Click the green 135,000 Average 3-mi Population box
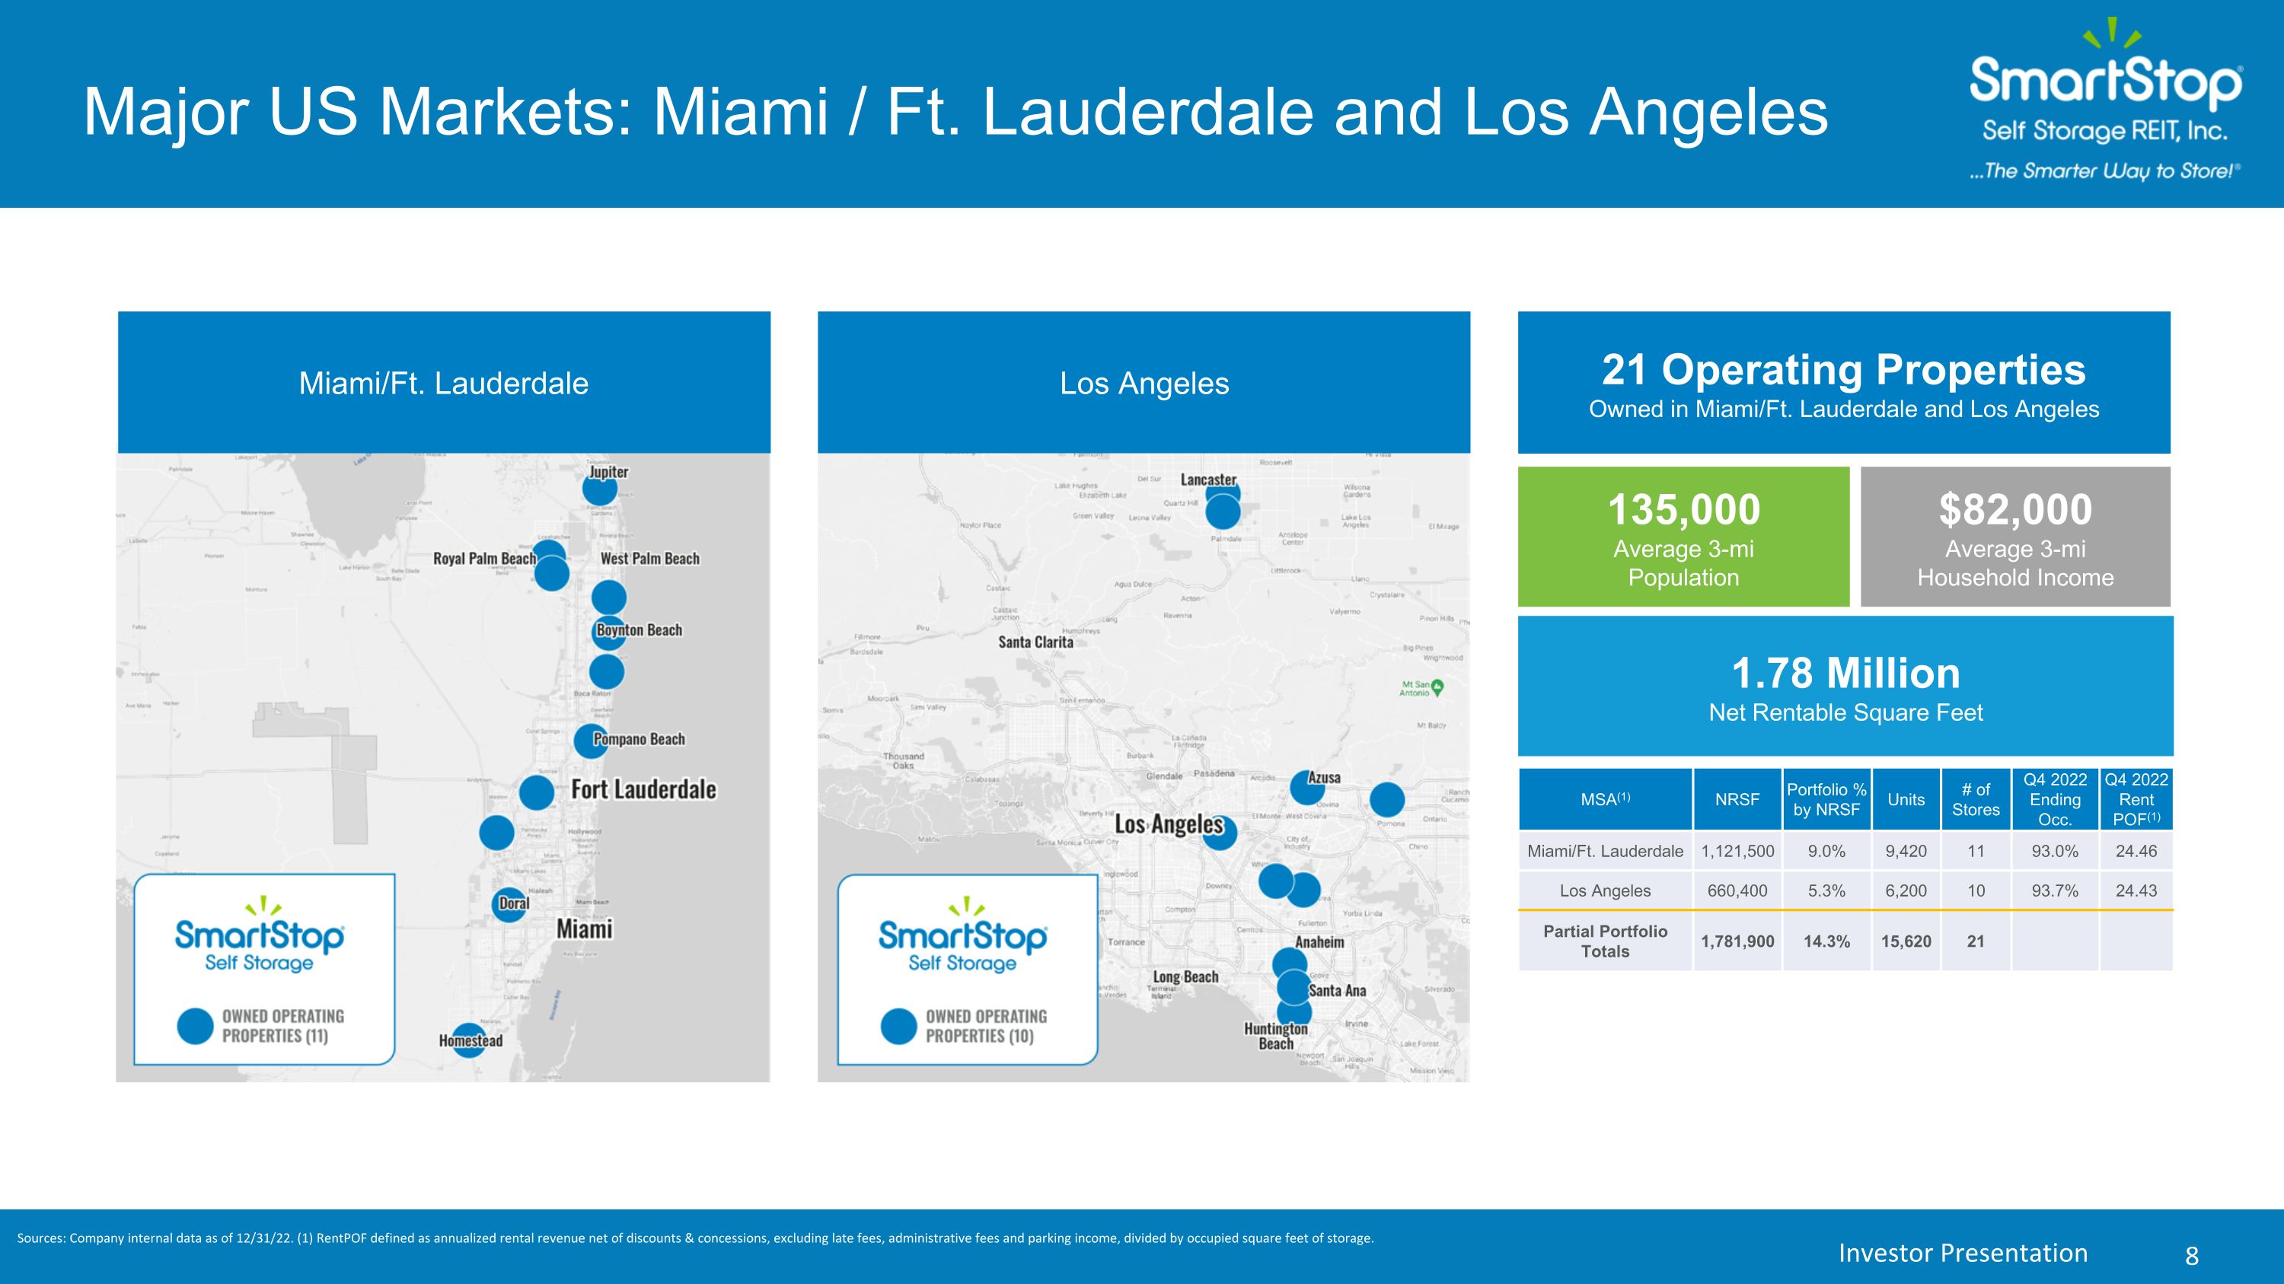 pyautogui.click(x=1684, y=536)
